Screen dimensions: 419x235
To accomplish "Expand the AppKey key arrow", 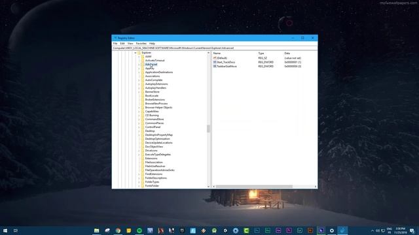I will [x=139, y=69].
